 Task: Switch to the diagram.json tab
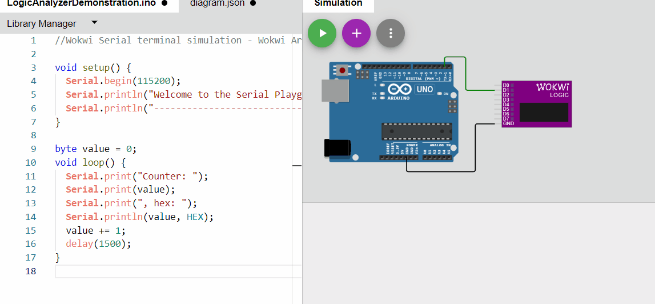point(223,3)
